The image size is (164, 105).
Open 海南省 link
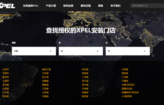[85, 92]
